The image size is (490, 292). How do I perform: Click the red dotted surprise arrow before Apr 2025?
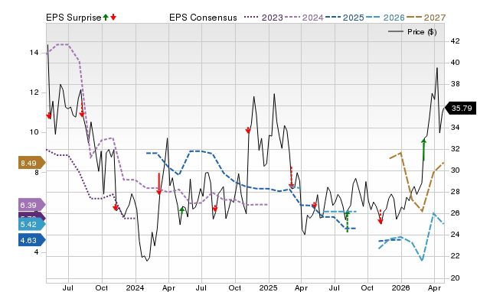click(x=291, y=177)
